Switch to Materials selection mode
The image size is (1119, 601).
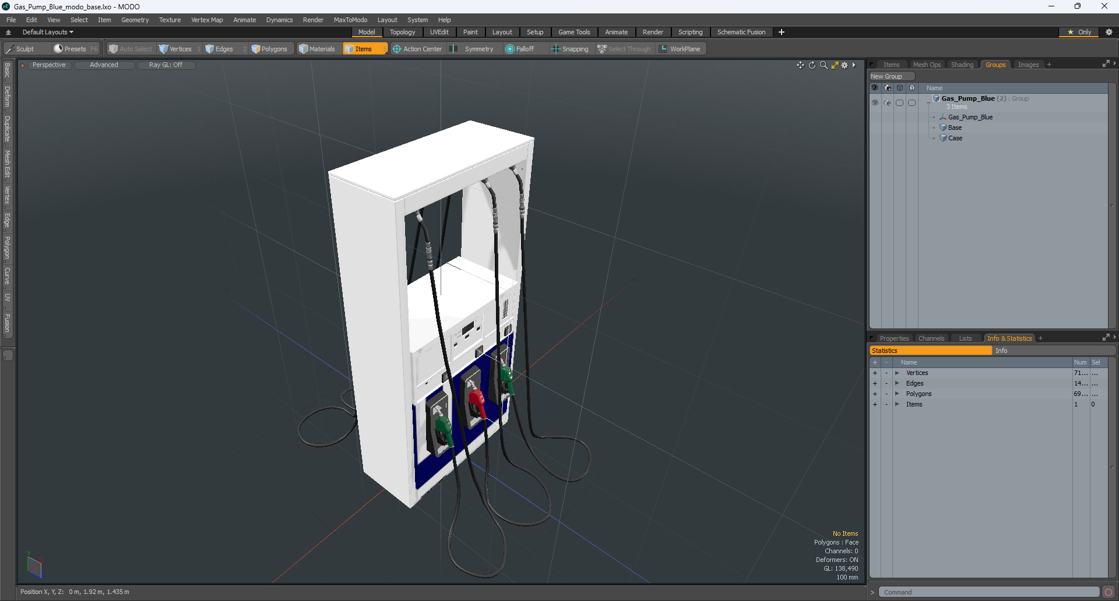click(x=318, y=49)
